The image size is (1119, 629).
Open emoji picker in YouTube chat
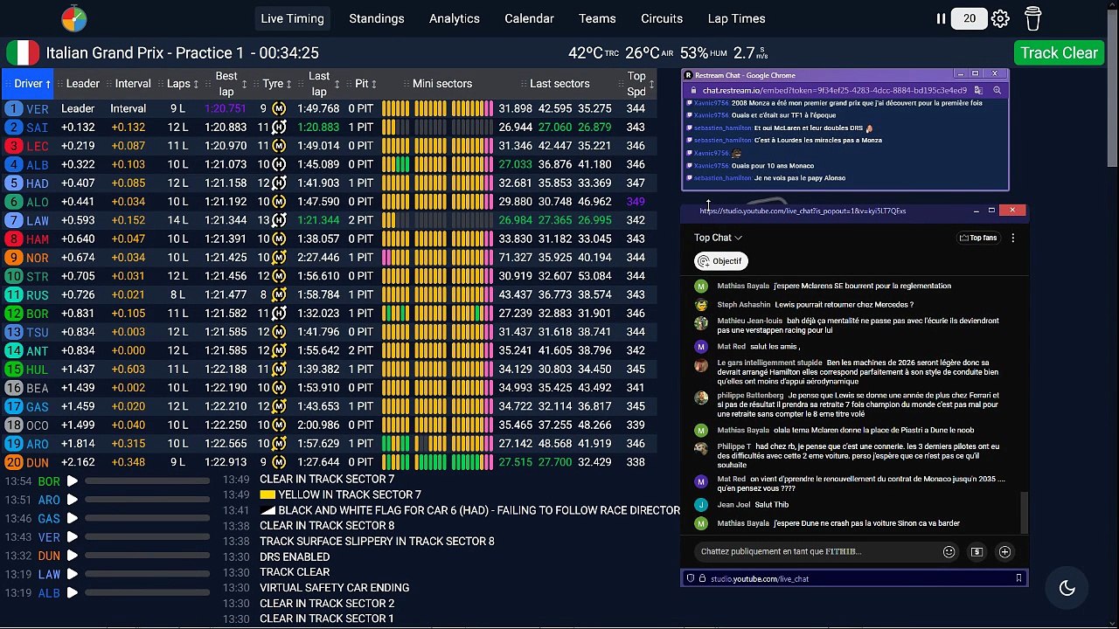[x=949, y=551]
